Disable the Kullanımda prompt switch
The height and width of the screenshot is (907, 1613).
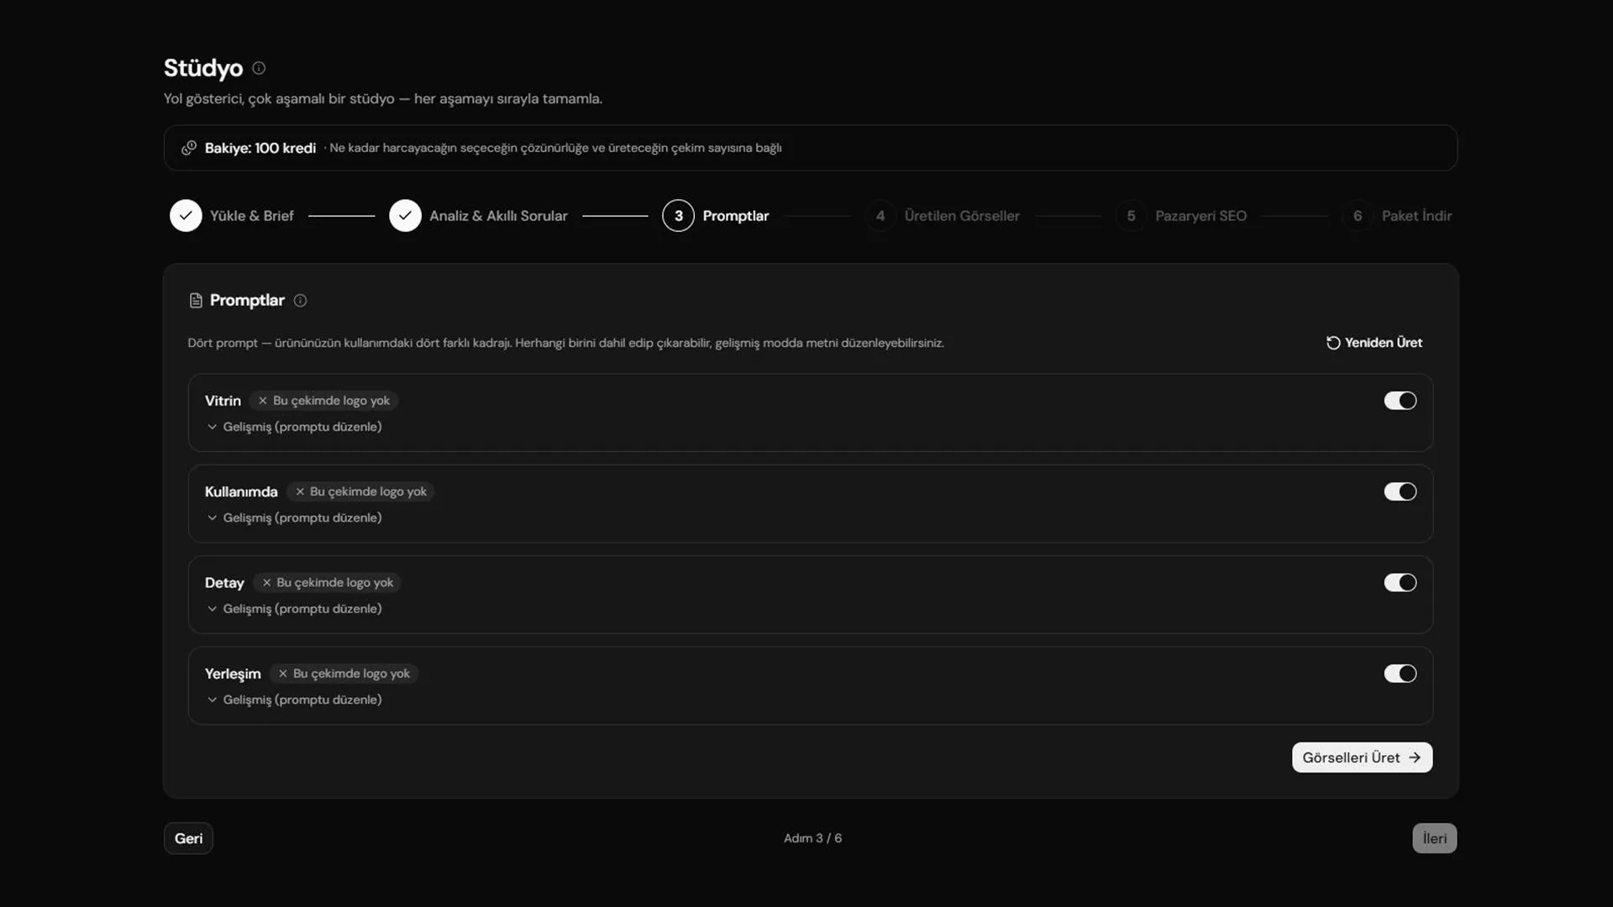(1400, 491)
